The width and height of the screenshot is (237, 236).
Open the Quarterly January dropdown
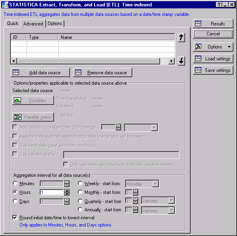171,201
